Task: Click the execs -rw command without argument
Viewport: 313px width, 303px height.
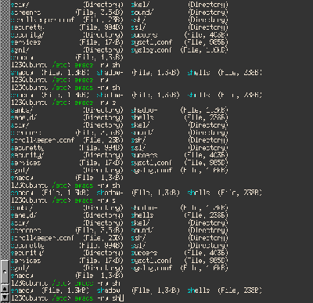Action: tap(92, 80)
